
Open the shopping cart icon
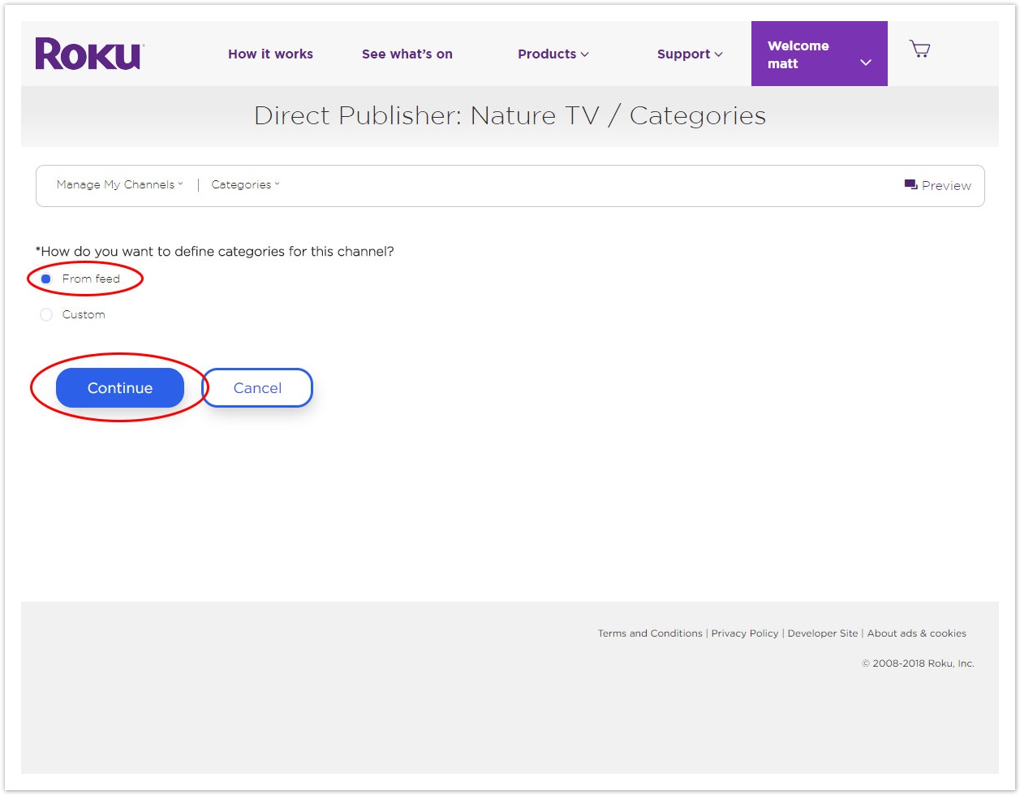pyautogui.click(x=919, y=50)
